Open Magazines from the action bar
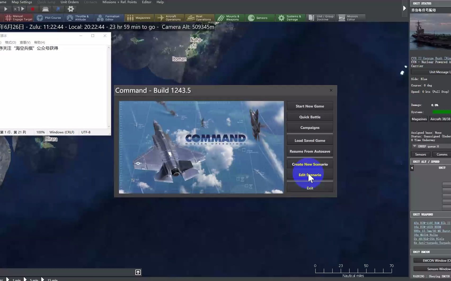451x281 pixels. coord(139,18)
